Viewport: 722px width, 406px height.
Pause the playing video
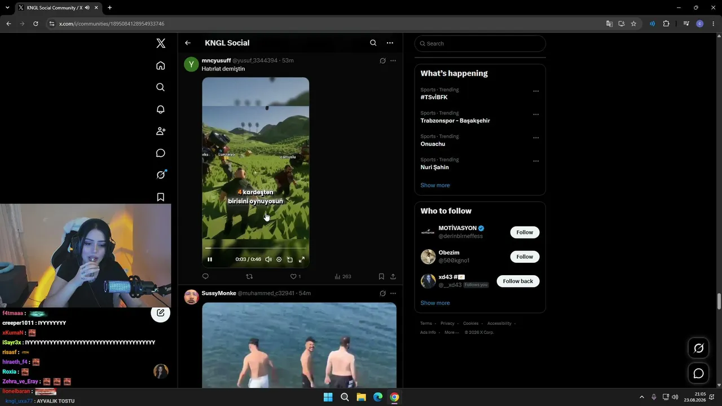tap(210, 259)
